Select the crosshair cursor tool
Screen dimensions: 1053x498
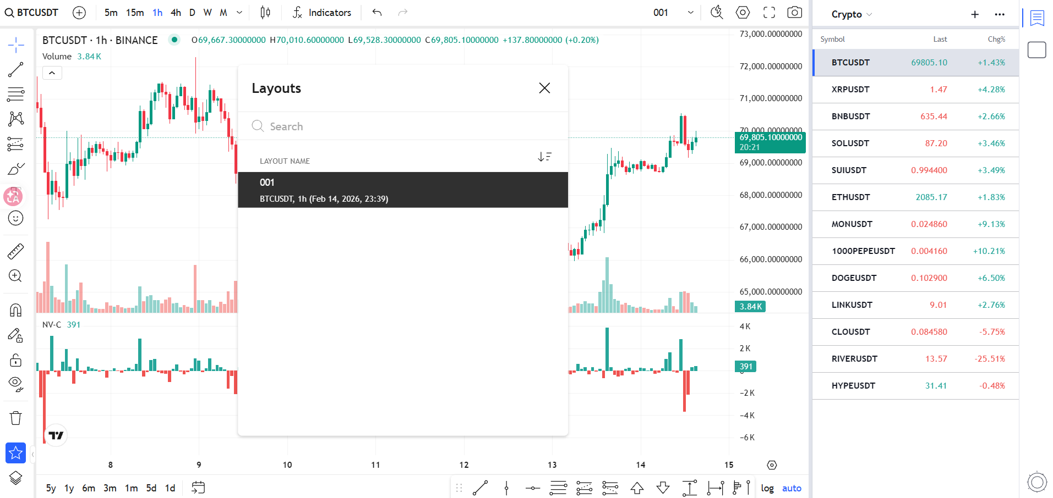click(x=16, y=45)
